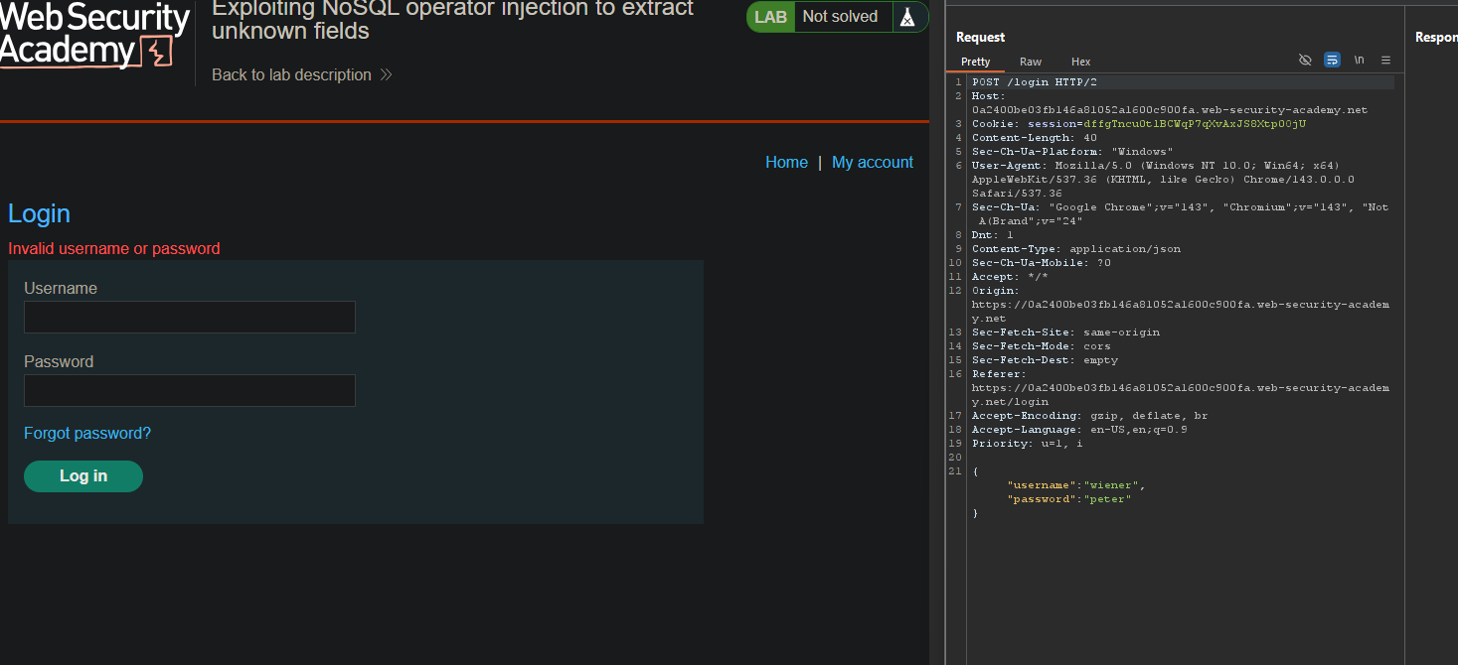
Task: Focus the Username input field
Action: [190, 318]
